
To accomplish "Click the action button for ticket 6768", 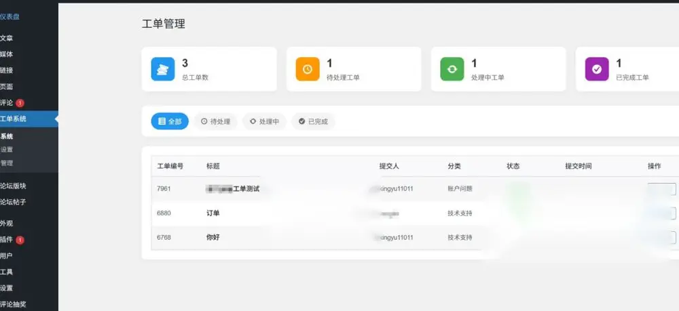I will (661, 238).
